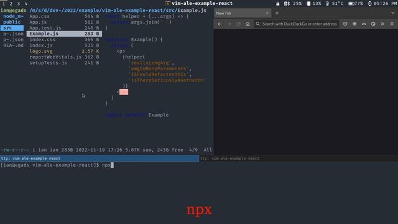The height and width of the screenshot is (224, 398).
Task: Open the round extension icon before overflow chevrons
Action: 373,24
